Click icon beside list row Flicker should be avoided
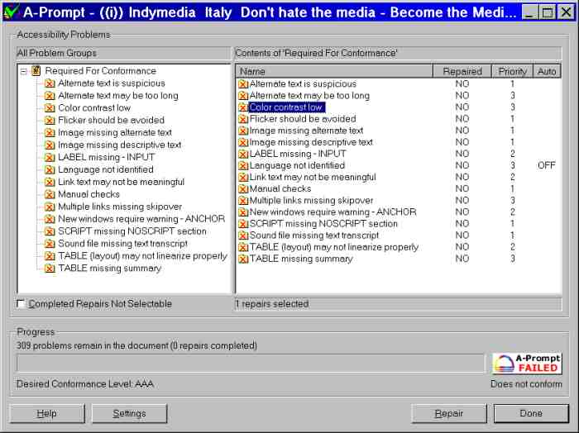 pyautogui.click(x=243, y=119)
